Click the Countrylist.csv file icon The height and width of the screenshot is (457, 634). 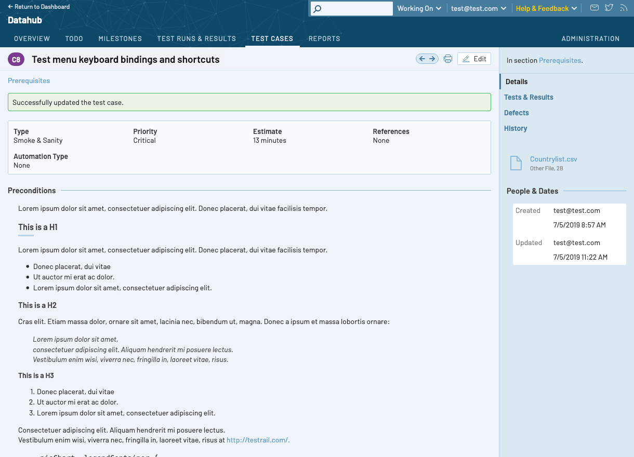516,163
